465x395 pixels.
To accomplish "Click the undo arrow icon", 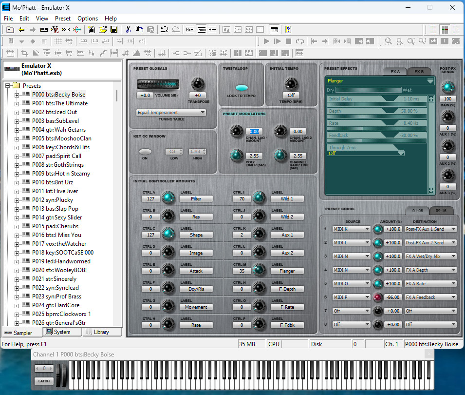I will pyautogui.click(x=165, y=29).
